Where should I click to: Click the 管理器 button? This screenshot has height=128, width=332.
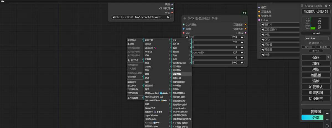click(x=316, y=112)
